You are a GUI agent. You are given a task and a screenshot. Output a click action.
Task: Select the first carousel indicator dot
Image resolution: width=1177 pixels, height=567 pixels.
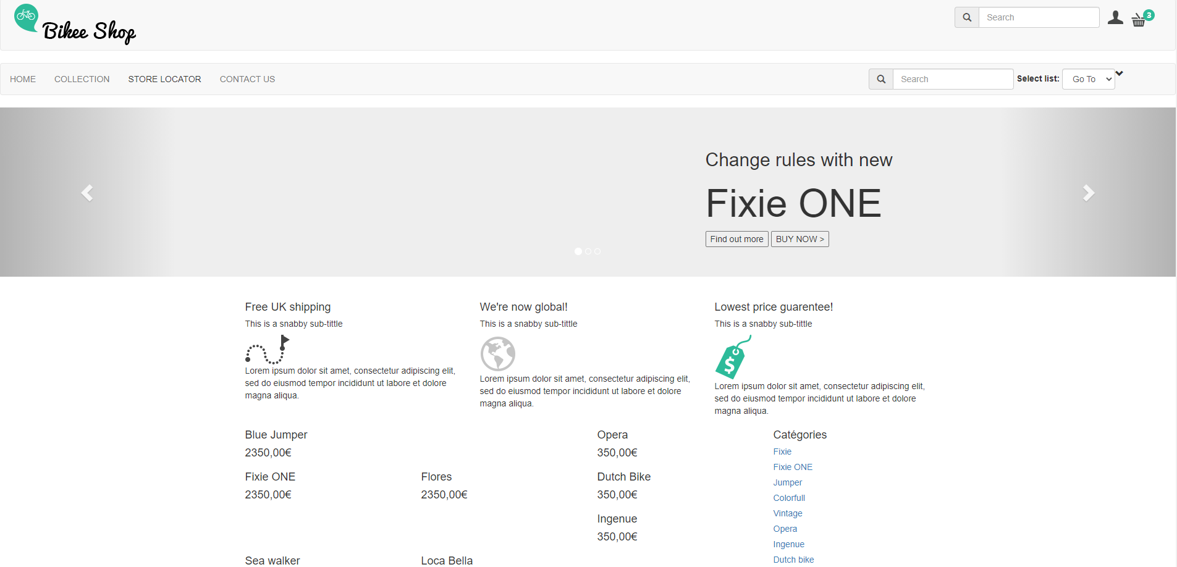[x=578, y=251]
